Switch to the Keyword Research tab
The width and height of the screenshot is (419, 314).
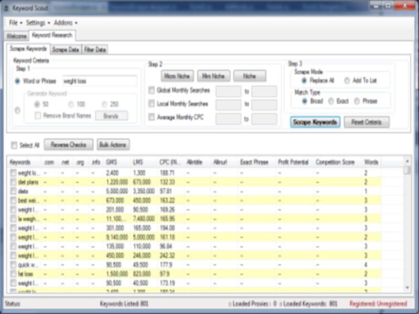tap(52, 35)
